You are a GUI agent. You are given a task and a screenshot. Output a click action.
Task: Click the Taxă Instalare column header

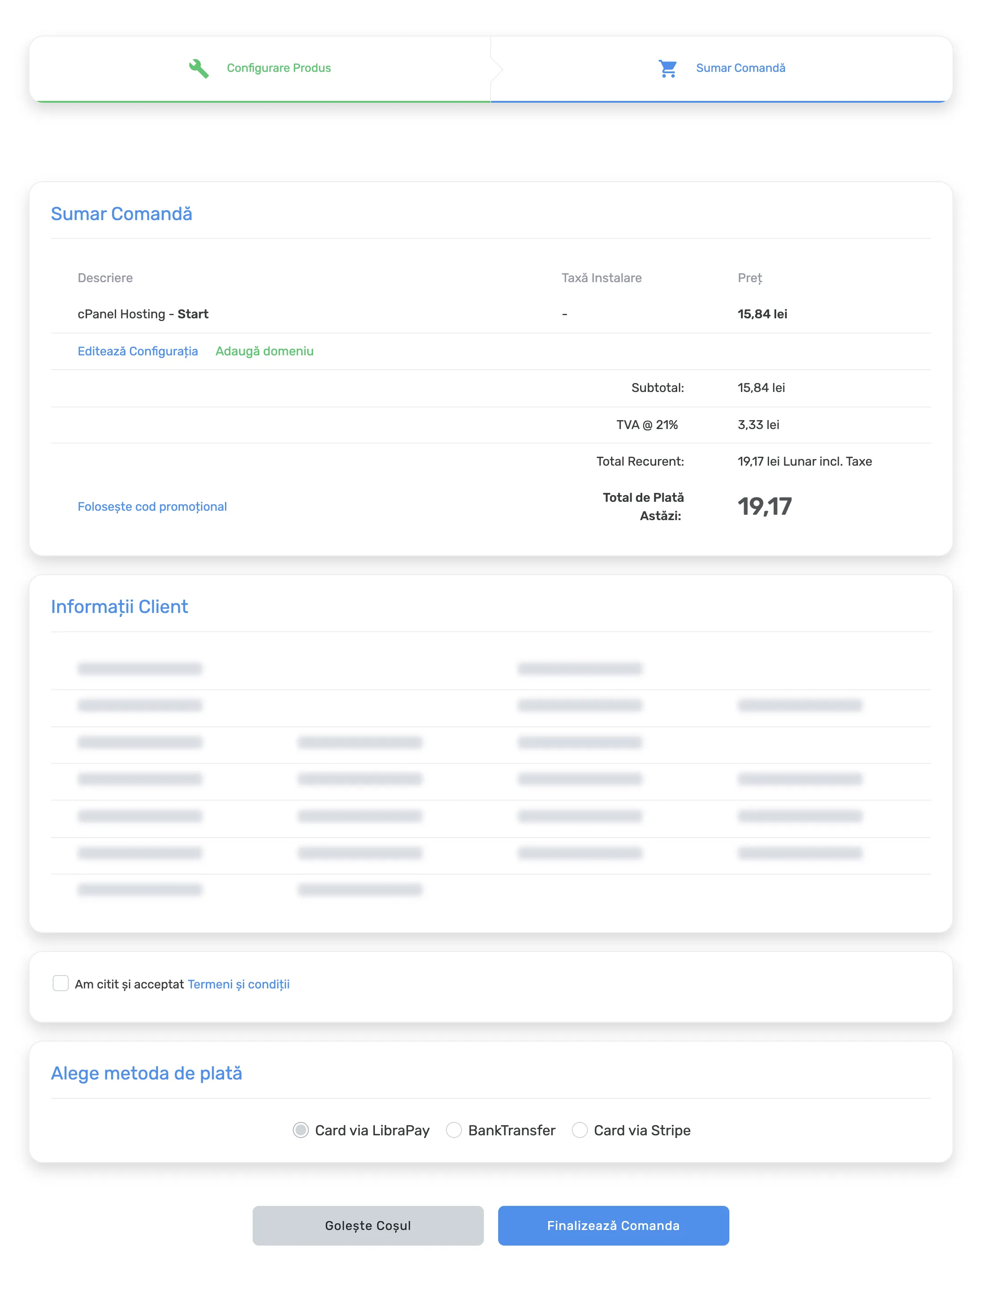602,278
